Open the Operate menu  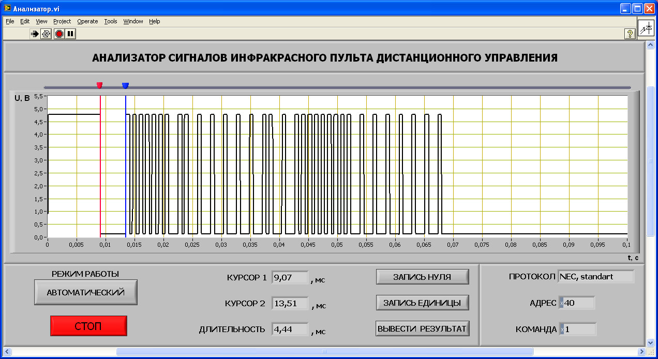[87, 21]
